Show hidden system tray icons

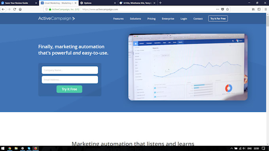(x=231, y=148)
